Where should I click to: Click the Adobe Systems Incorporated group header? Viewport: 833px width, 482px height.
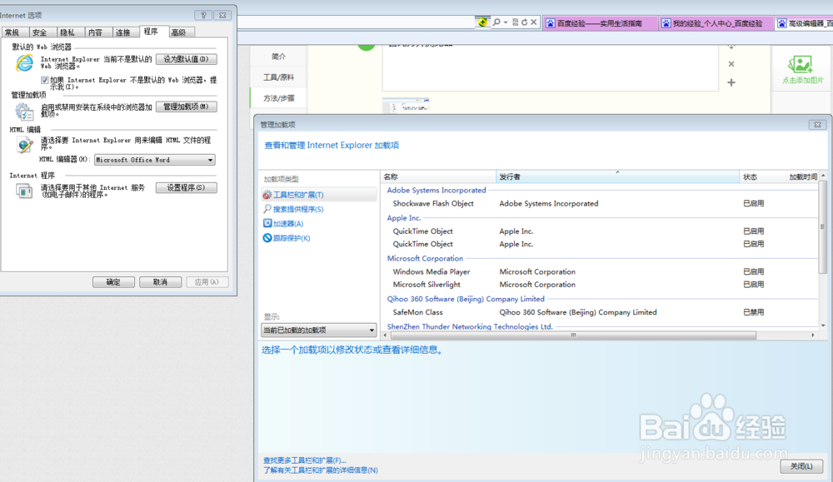point(436,190)
